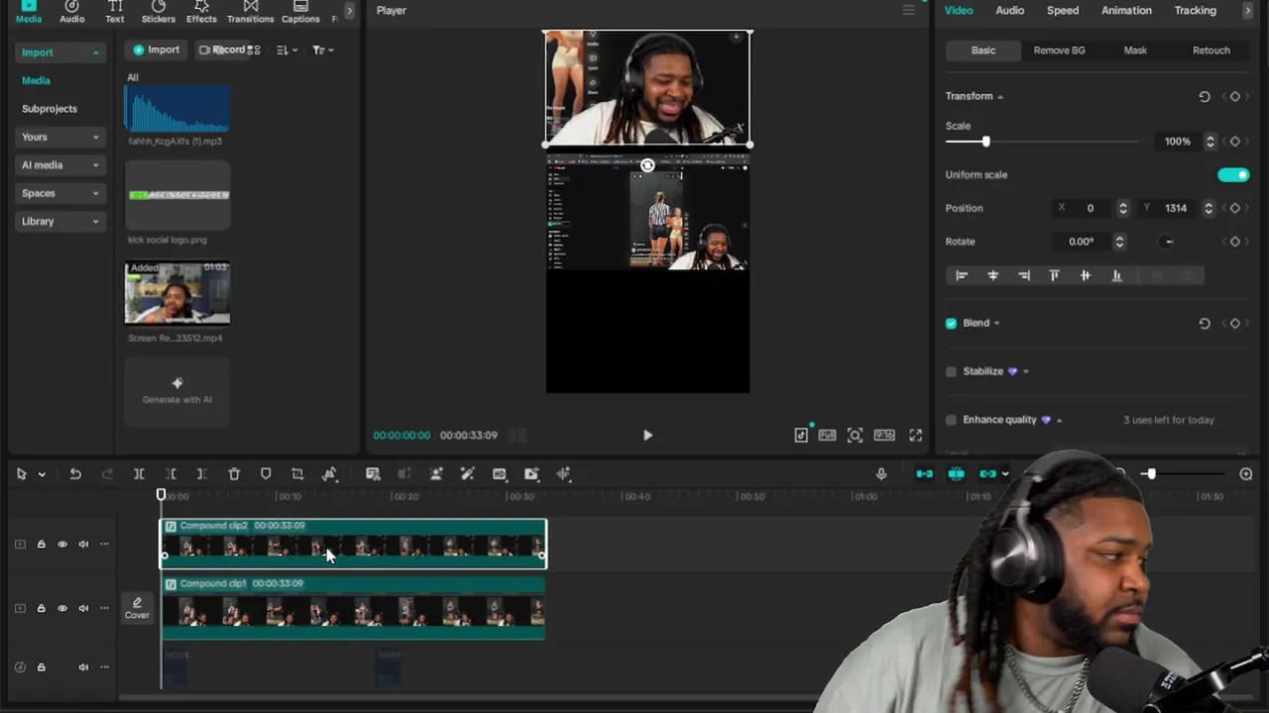Expand the Spaces sidebar section

59,193
